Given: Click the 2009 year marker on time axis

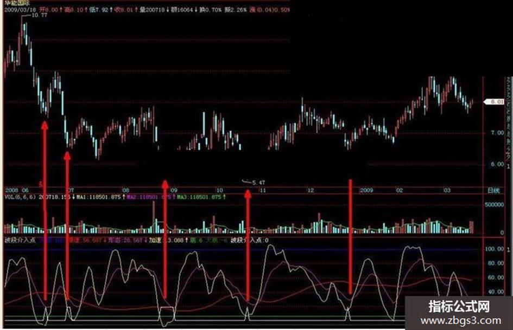Looking at the screenshot, I should [366, 190].
